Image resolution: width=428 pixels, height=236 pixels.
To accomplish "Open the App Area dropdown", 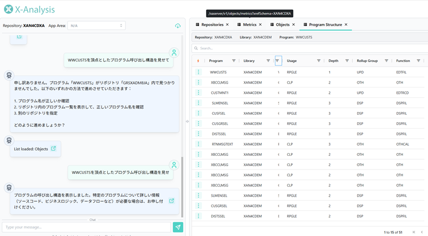I will [x=96, y=26].
